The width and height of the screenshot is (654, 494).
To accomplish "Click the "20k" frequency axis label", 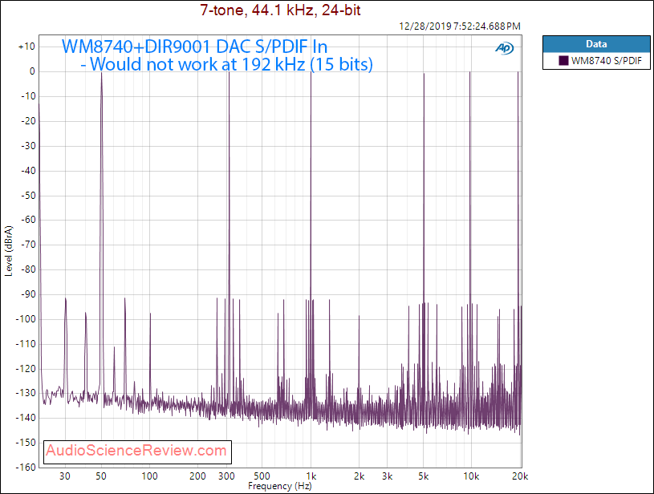I will tap(520, 476).
